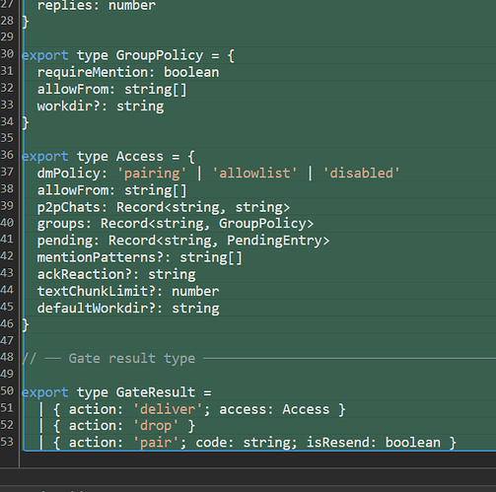The image size is (496, 492).
Task: Click line number 48 beside the comment
Action: (x=7, y=357)
